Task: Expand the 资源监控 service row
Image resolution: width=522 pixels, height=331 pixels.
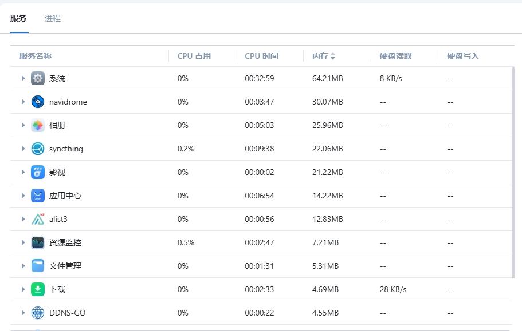Action: click(x=23, y=242)
